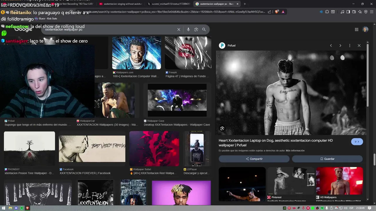
Task: Click the Brave Shields lion icon
Action: click(x=277, y=12)
